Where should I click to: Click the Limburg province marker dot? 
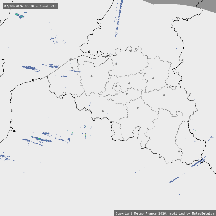tap(153, 78)
